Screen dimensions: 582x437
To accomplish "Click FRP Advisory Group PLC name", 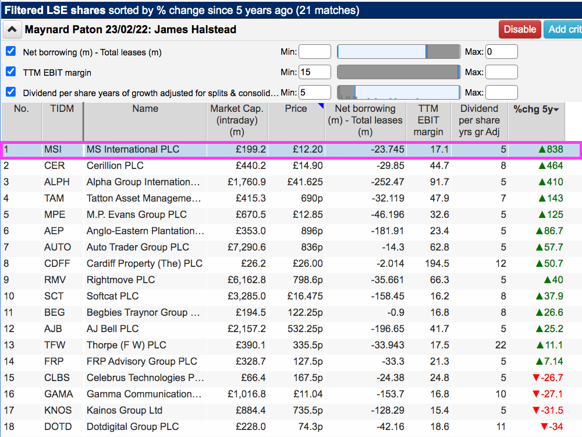I will click(142, 362).
